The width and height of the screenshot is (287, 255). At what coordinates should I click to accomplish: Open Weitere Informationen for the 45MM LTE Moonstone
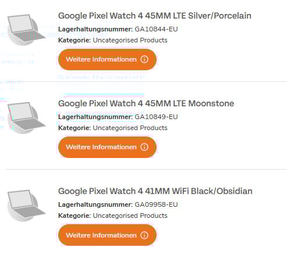[x=107, y=147]
